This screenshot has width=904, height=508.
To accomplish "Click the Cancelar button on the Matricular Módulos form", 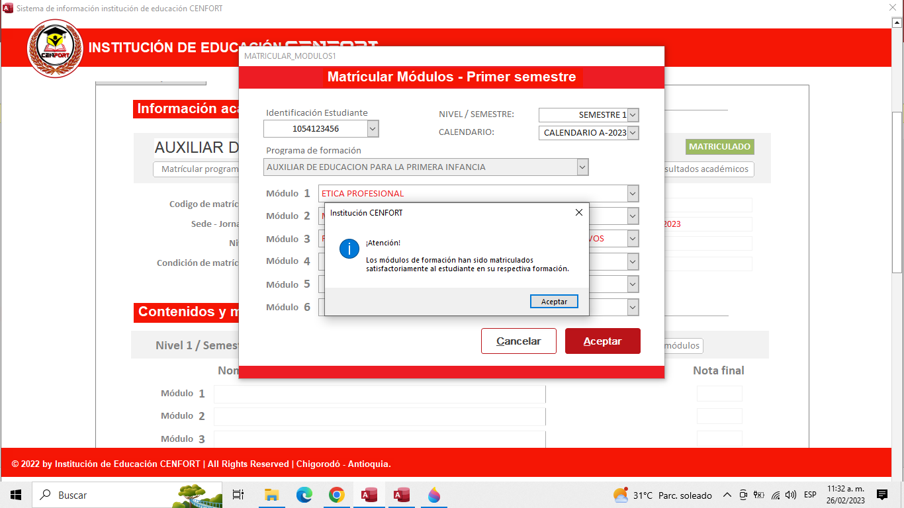I will [519, 341].
